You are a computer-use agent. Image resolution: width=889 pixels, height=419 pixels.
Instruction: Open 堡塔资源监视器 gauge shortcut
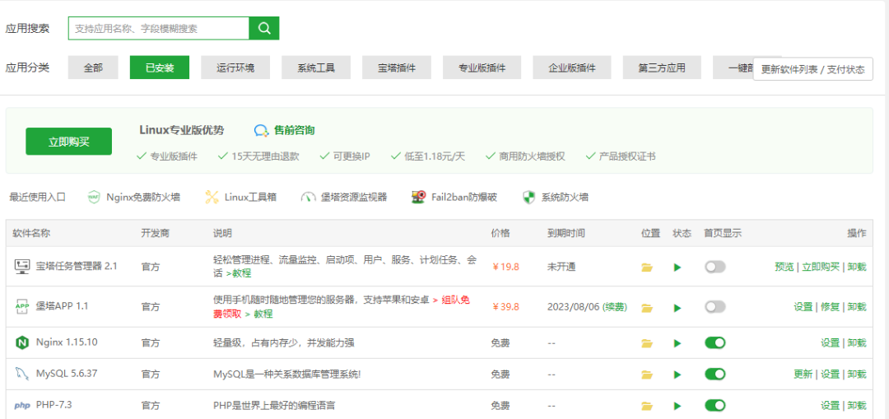click(x=308, y=198)
